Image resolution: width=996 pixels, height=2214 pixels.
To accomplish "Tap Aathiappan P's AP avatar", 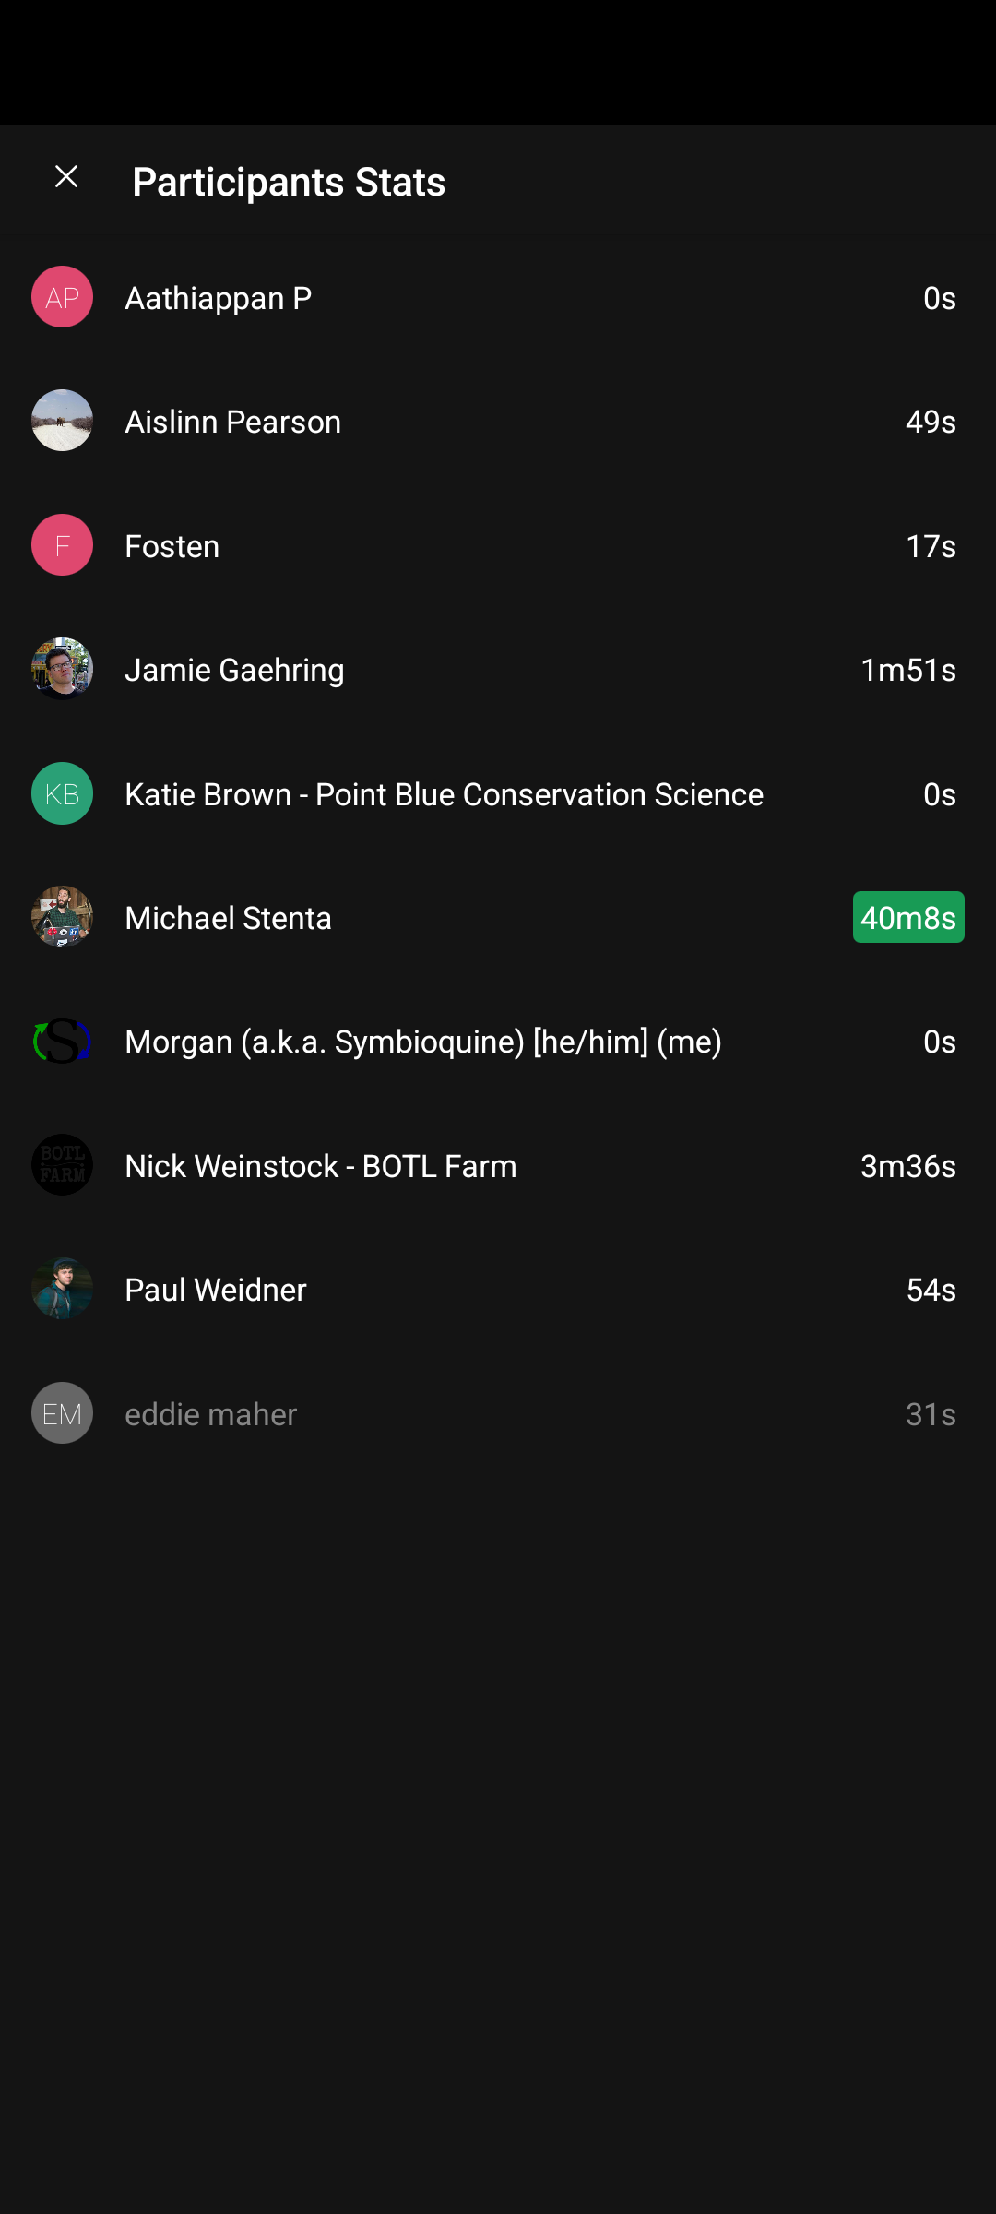I will 62,297.
